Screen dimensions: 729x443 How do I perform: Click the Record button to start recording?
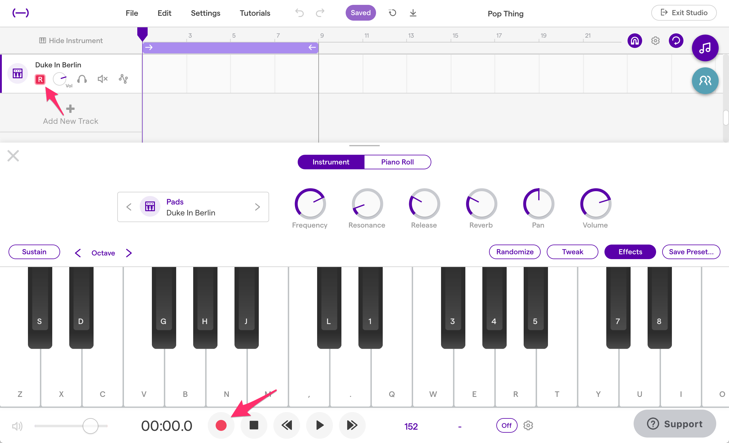[x=221, y=426]
